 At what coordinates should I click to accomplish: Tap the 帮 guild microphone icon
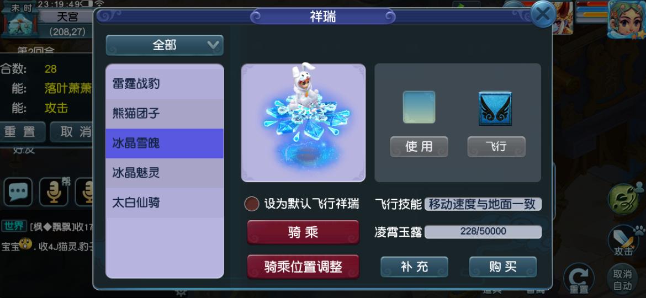tap(54, 192)
